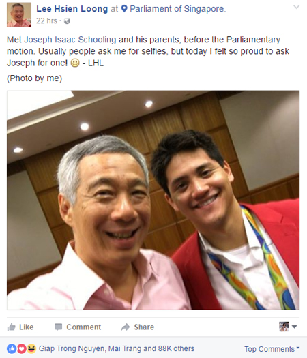
Task: Click the Share arrow icon
Action: (125, 327)
